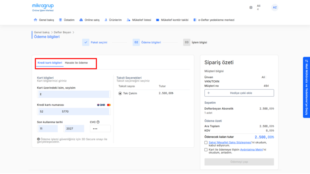Open the expiry month field showing 11

[x=48, y=129]
